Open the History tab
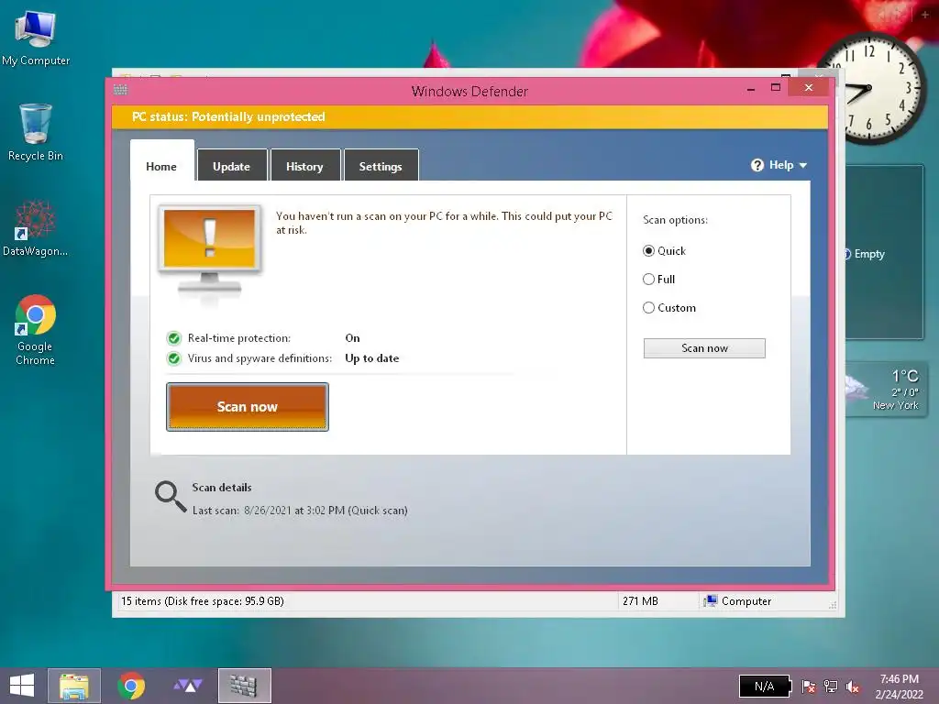Screen dimensions: 939x704 pyautogui.click(x=304, y=166)
